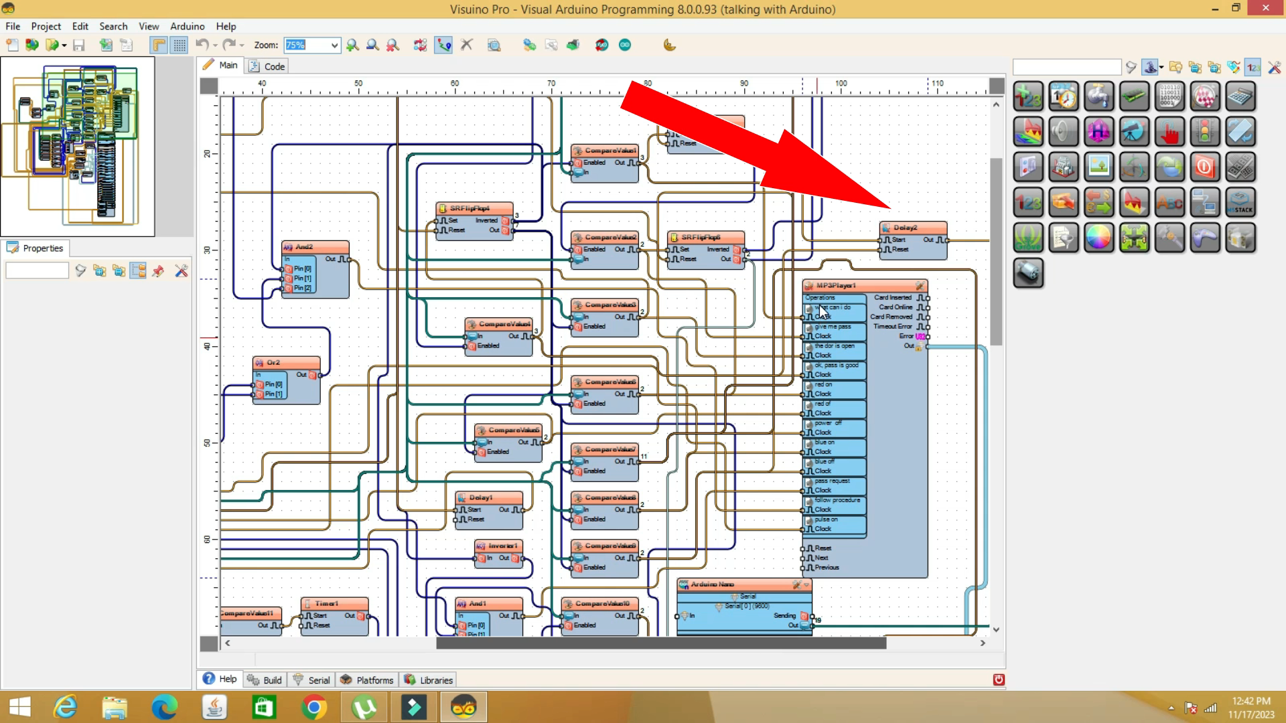The height and width of the screenshot is (723, 1286).
Task: Click the New project toolbar icon
Action: click(12, 45)
